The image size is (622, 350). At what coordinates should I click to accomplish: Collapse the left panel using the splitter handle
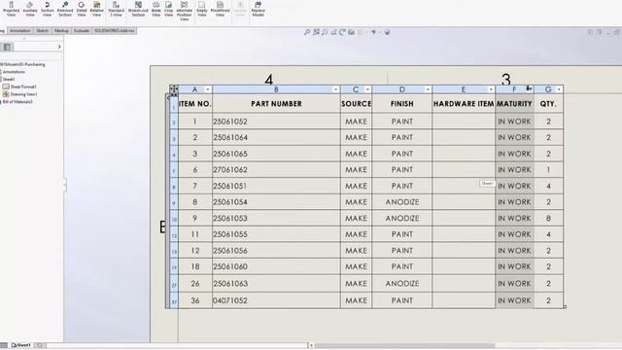point(65,185)
